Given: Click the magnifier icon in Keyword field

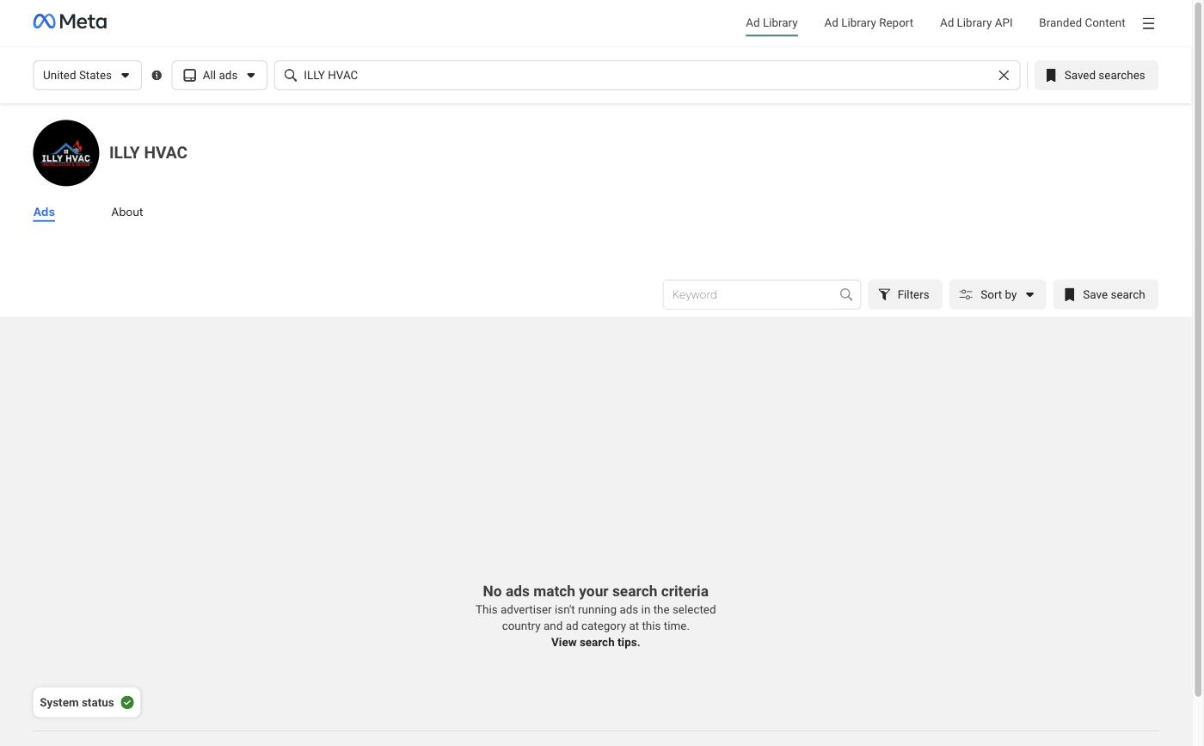Looking at the screenshot, I should [x=846, y=294].
